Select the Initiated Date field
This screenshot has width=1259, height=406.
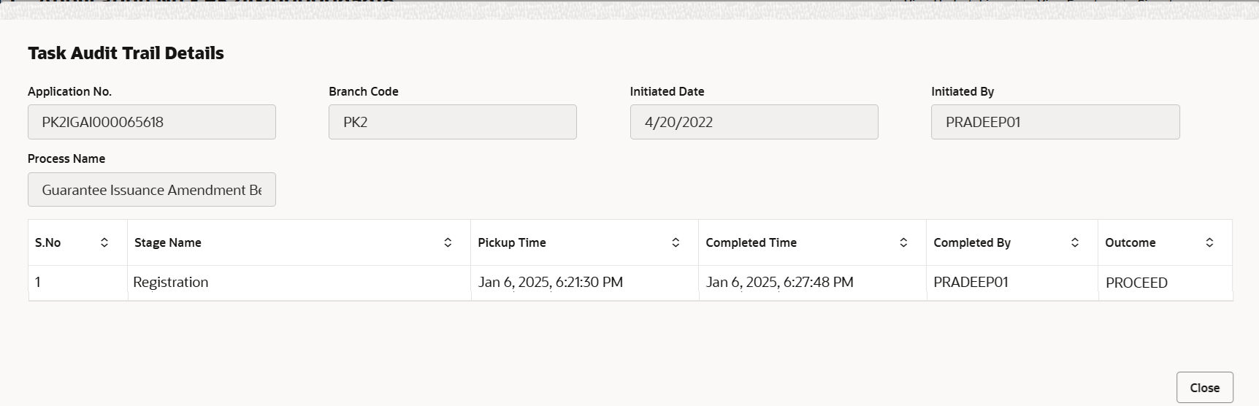pyautogui.click(x=754, y=122)
